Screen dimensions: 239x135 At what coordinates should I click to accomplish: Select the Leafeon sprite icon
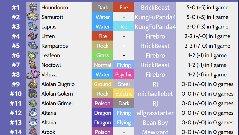pyautogui.click(x=33, y=55)
